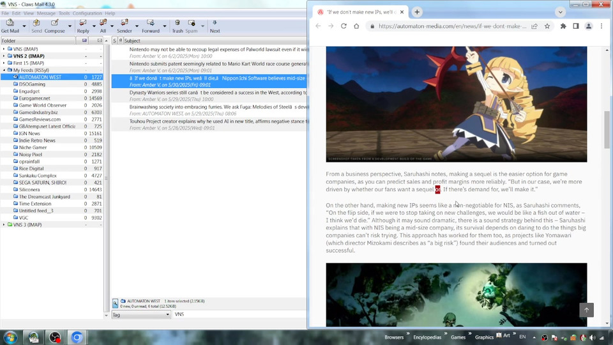Open Get Mail dropdown arrow
Screen dimensions: 613x345
tap(24, 26)
